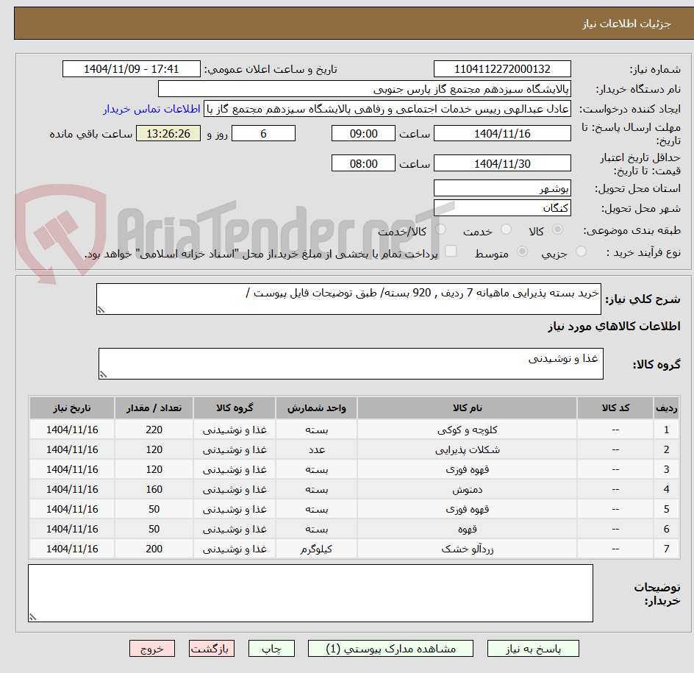The image size is (694, 673).
Task: Click the date 1404/11/16 in row 1
Action: [x=72, y=430]
